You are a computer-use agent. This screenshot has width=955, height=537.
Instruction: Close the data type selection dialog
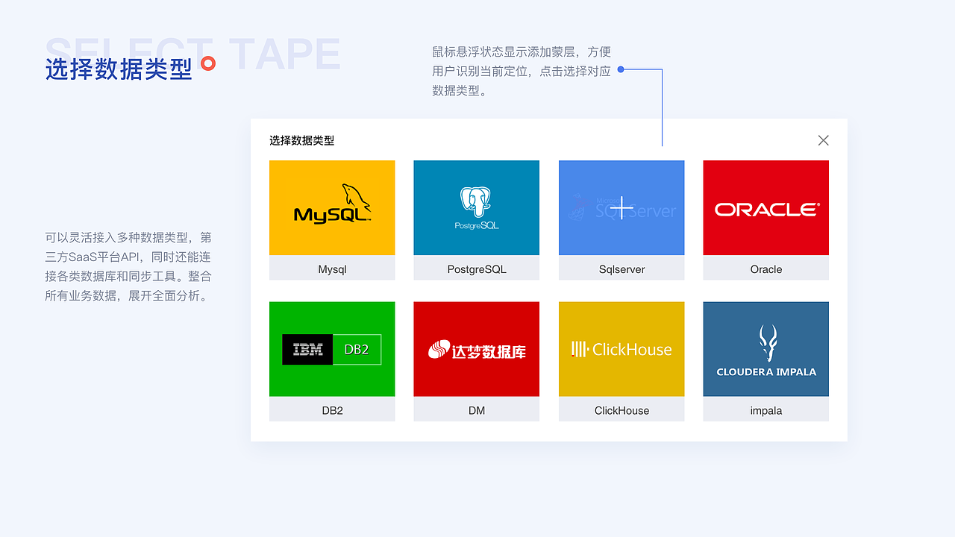tap(823, 140)
